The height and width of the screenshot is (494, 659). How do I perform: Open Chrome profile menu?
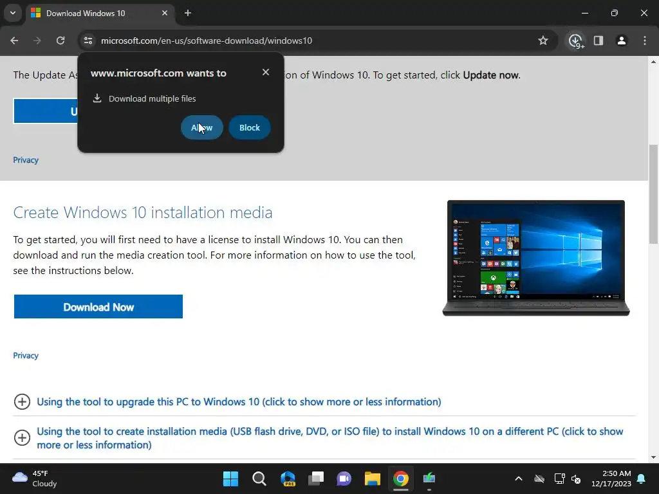621,41
